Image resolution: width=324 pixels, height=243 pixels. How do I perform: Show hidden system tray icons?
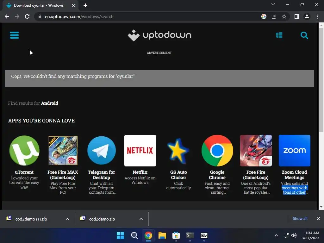pos(276,235)
